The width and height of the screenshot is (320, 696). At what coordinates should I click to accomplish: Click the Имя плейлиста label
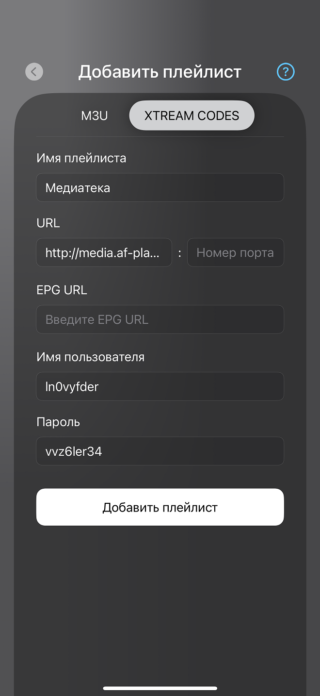(81, 158)
